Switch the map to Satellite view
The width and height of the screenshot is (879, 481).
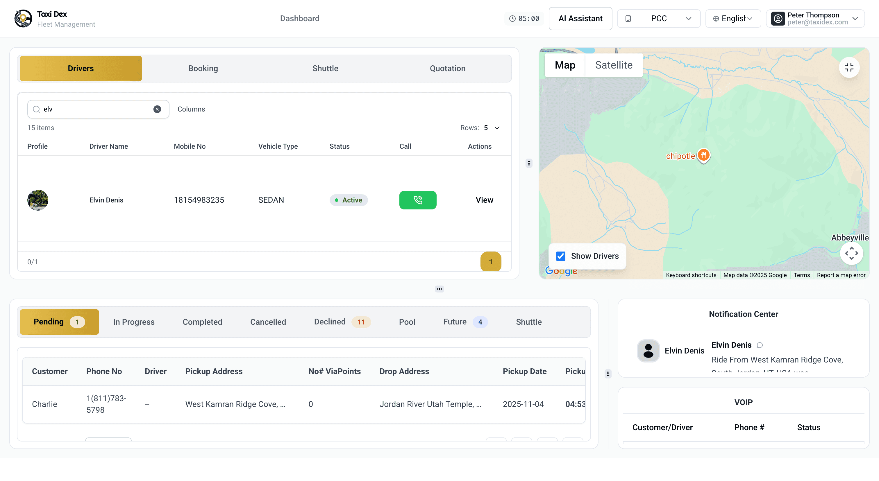(614, 65)
